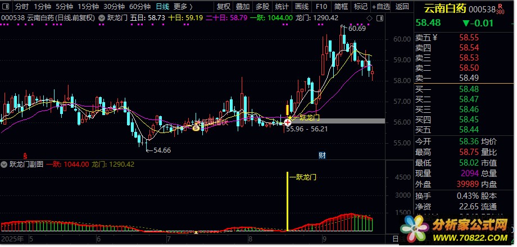Image resolution: width=517 pixels, height=247 pixels.
Task: Select the 60分钟 period
Action: pos(140,6)
